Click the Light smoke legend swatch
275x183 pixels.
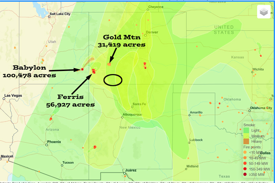246,130
